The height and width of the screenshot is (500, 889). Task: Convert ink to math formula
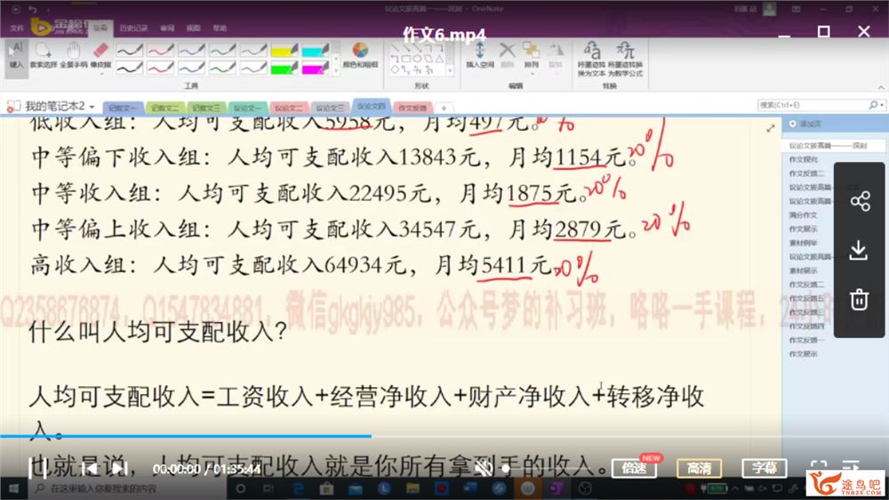pos(625,59)
